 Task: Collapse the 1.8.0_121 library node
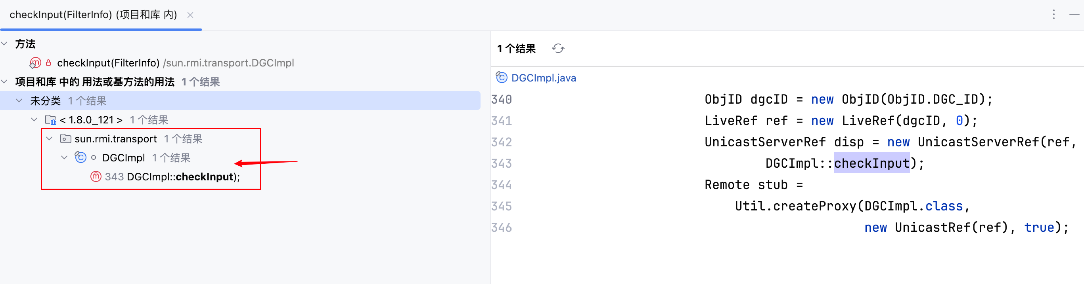pos(34,120)
